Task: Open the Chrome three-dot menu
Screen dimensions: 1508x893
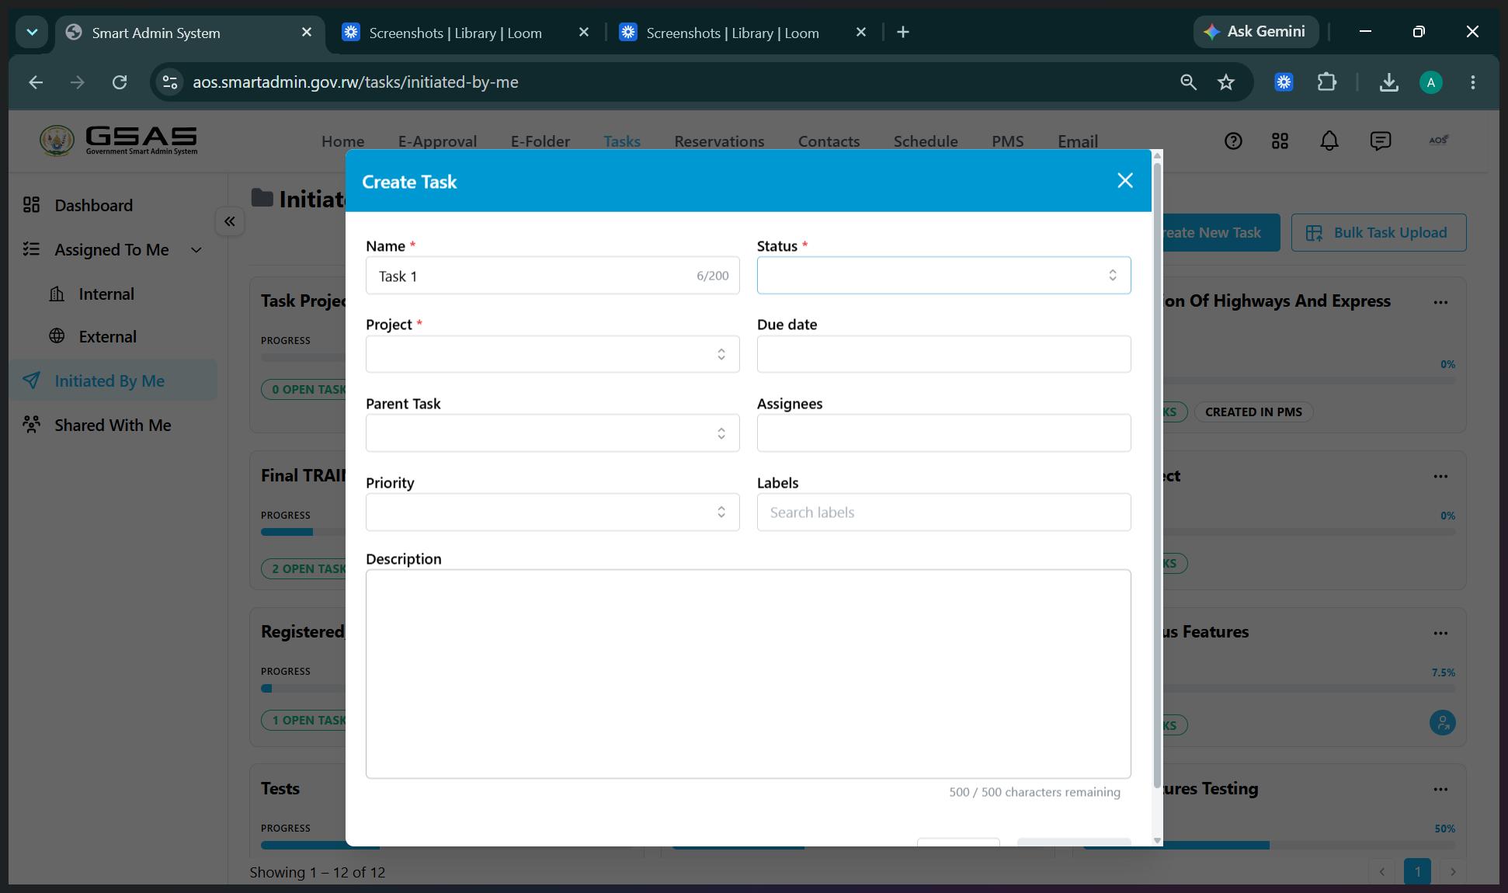Action: pyautogui.click(x=1472, y=82)
